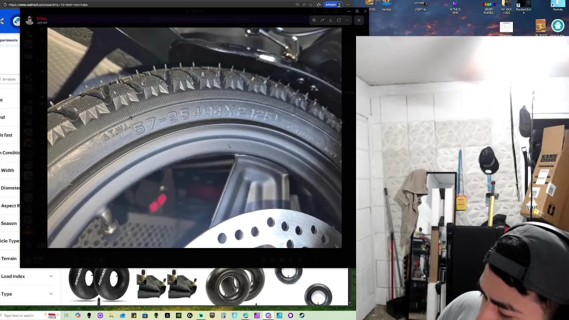The width and height of the screenshot is (569, 320).
Task: Click the enlarged tire photo
Action: 195,138
